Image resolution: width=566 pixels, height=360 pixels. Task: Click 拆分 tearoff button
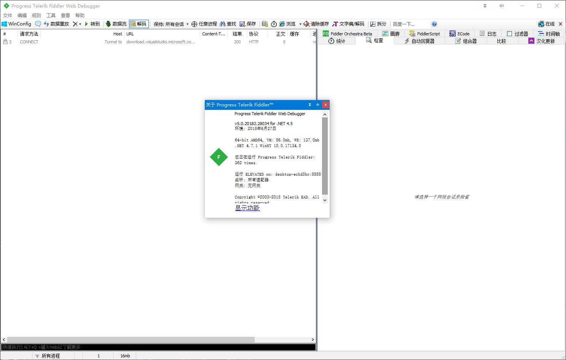[378, 24]
